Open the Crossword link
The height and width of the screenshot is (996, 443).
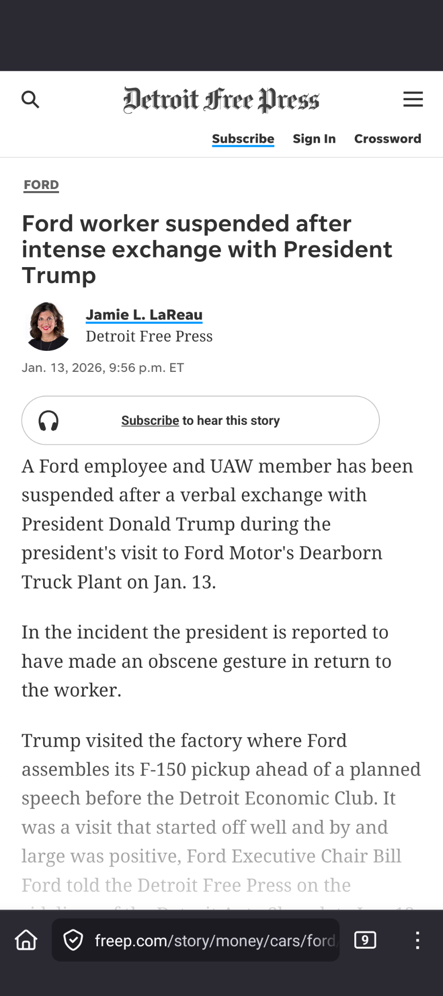tap(388, 139)
